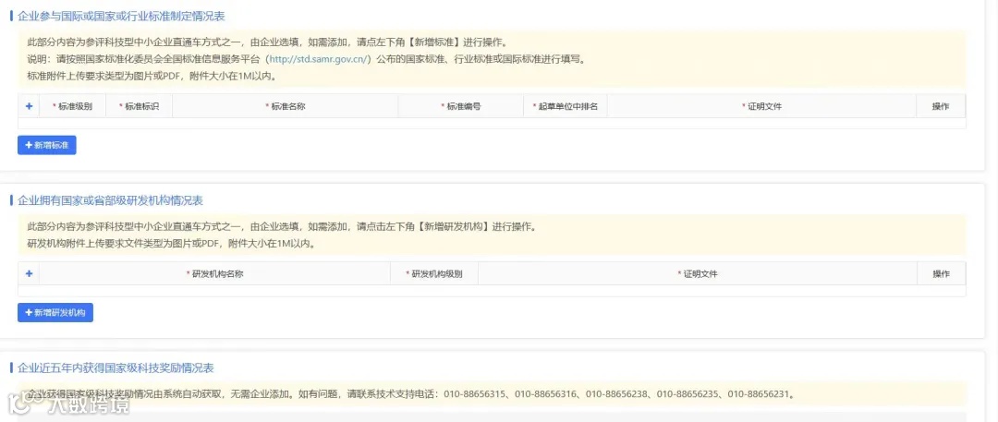Screen dimensions: 998x422
Task: Select the 操作 header in the R&D institution table
Action: [942, 273]
